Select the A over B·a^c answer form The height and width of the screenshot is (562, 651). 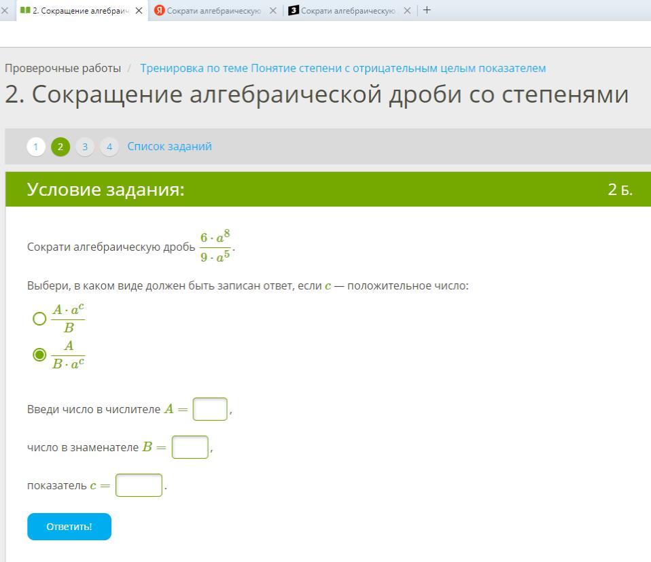tap(39, 355)
